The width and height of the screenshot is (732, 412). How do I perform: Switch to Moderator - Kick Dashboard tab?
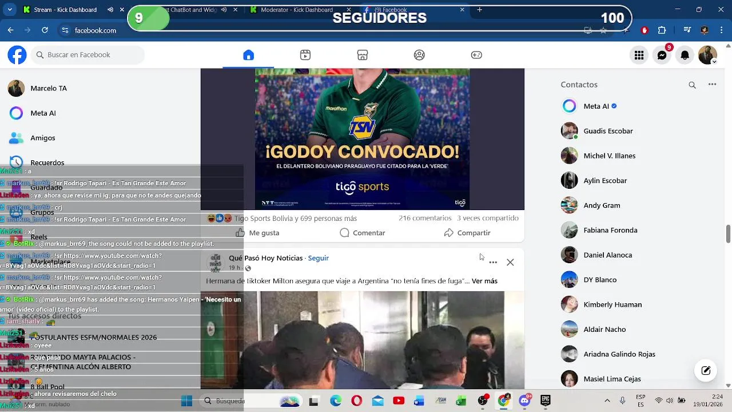[297, 10]
